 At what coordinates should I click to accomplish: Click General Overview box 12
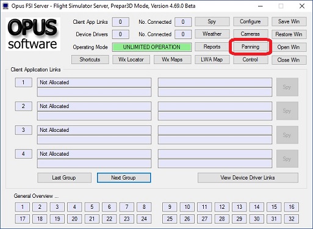(x=222, y=207)
